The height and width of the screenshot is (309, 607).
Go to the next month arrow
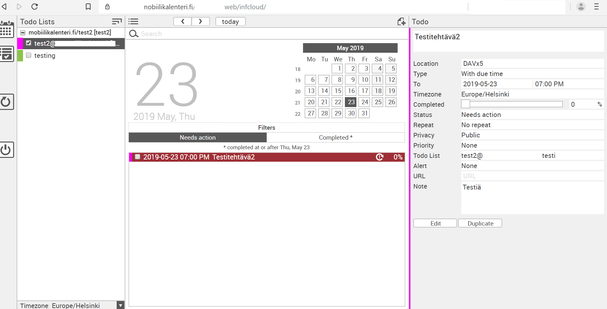click(x=200, y=21)
